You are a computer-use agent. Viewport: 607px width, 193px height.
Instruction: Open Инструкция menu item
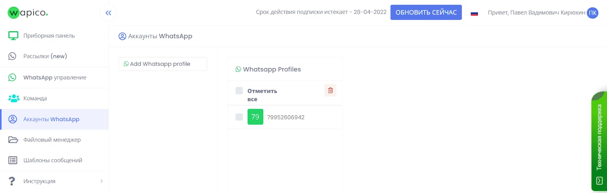pos(54,181)
